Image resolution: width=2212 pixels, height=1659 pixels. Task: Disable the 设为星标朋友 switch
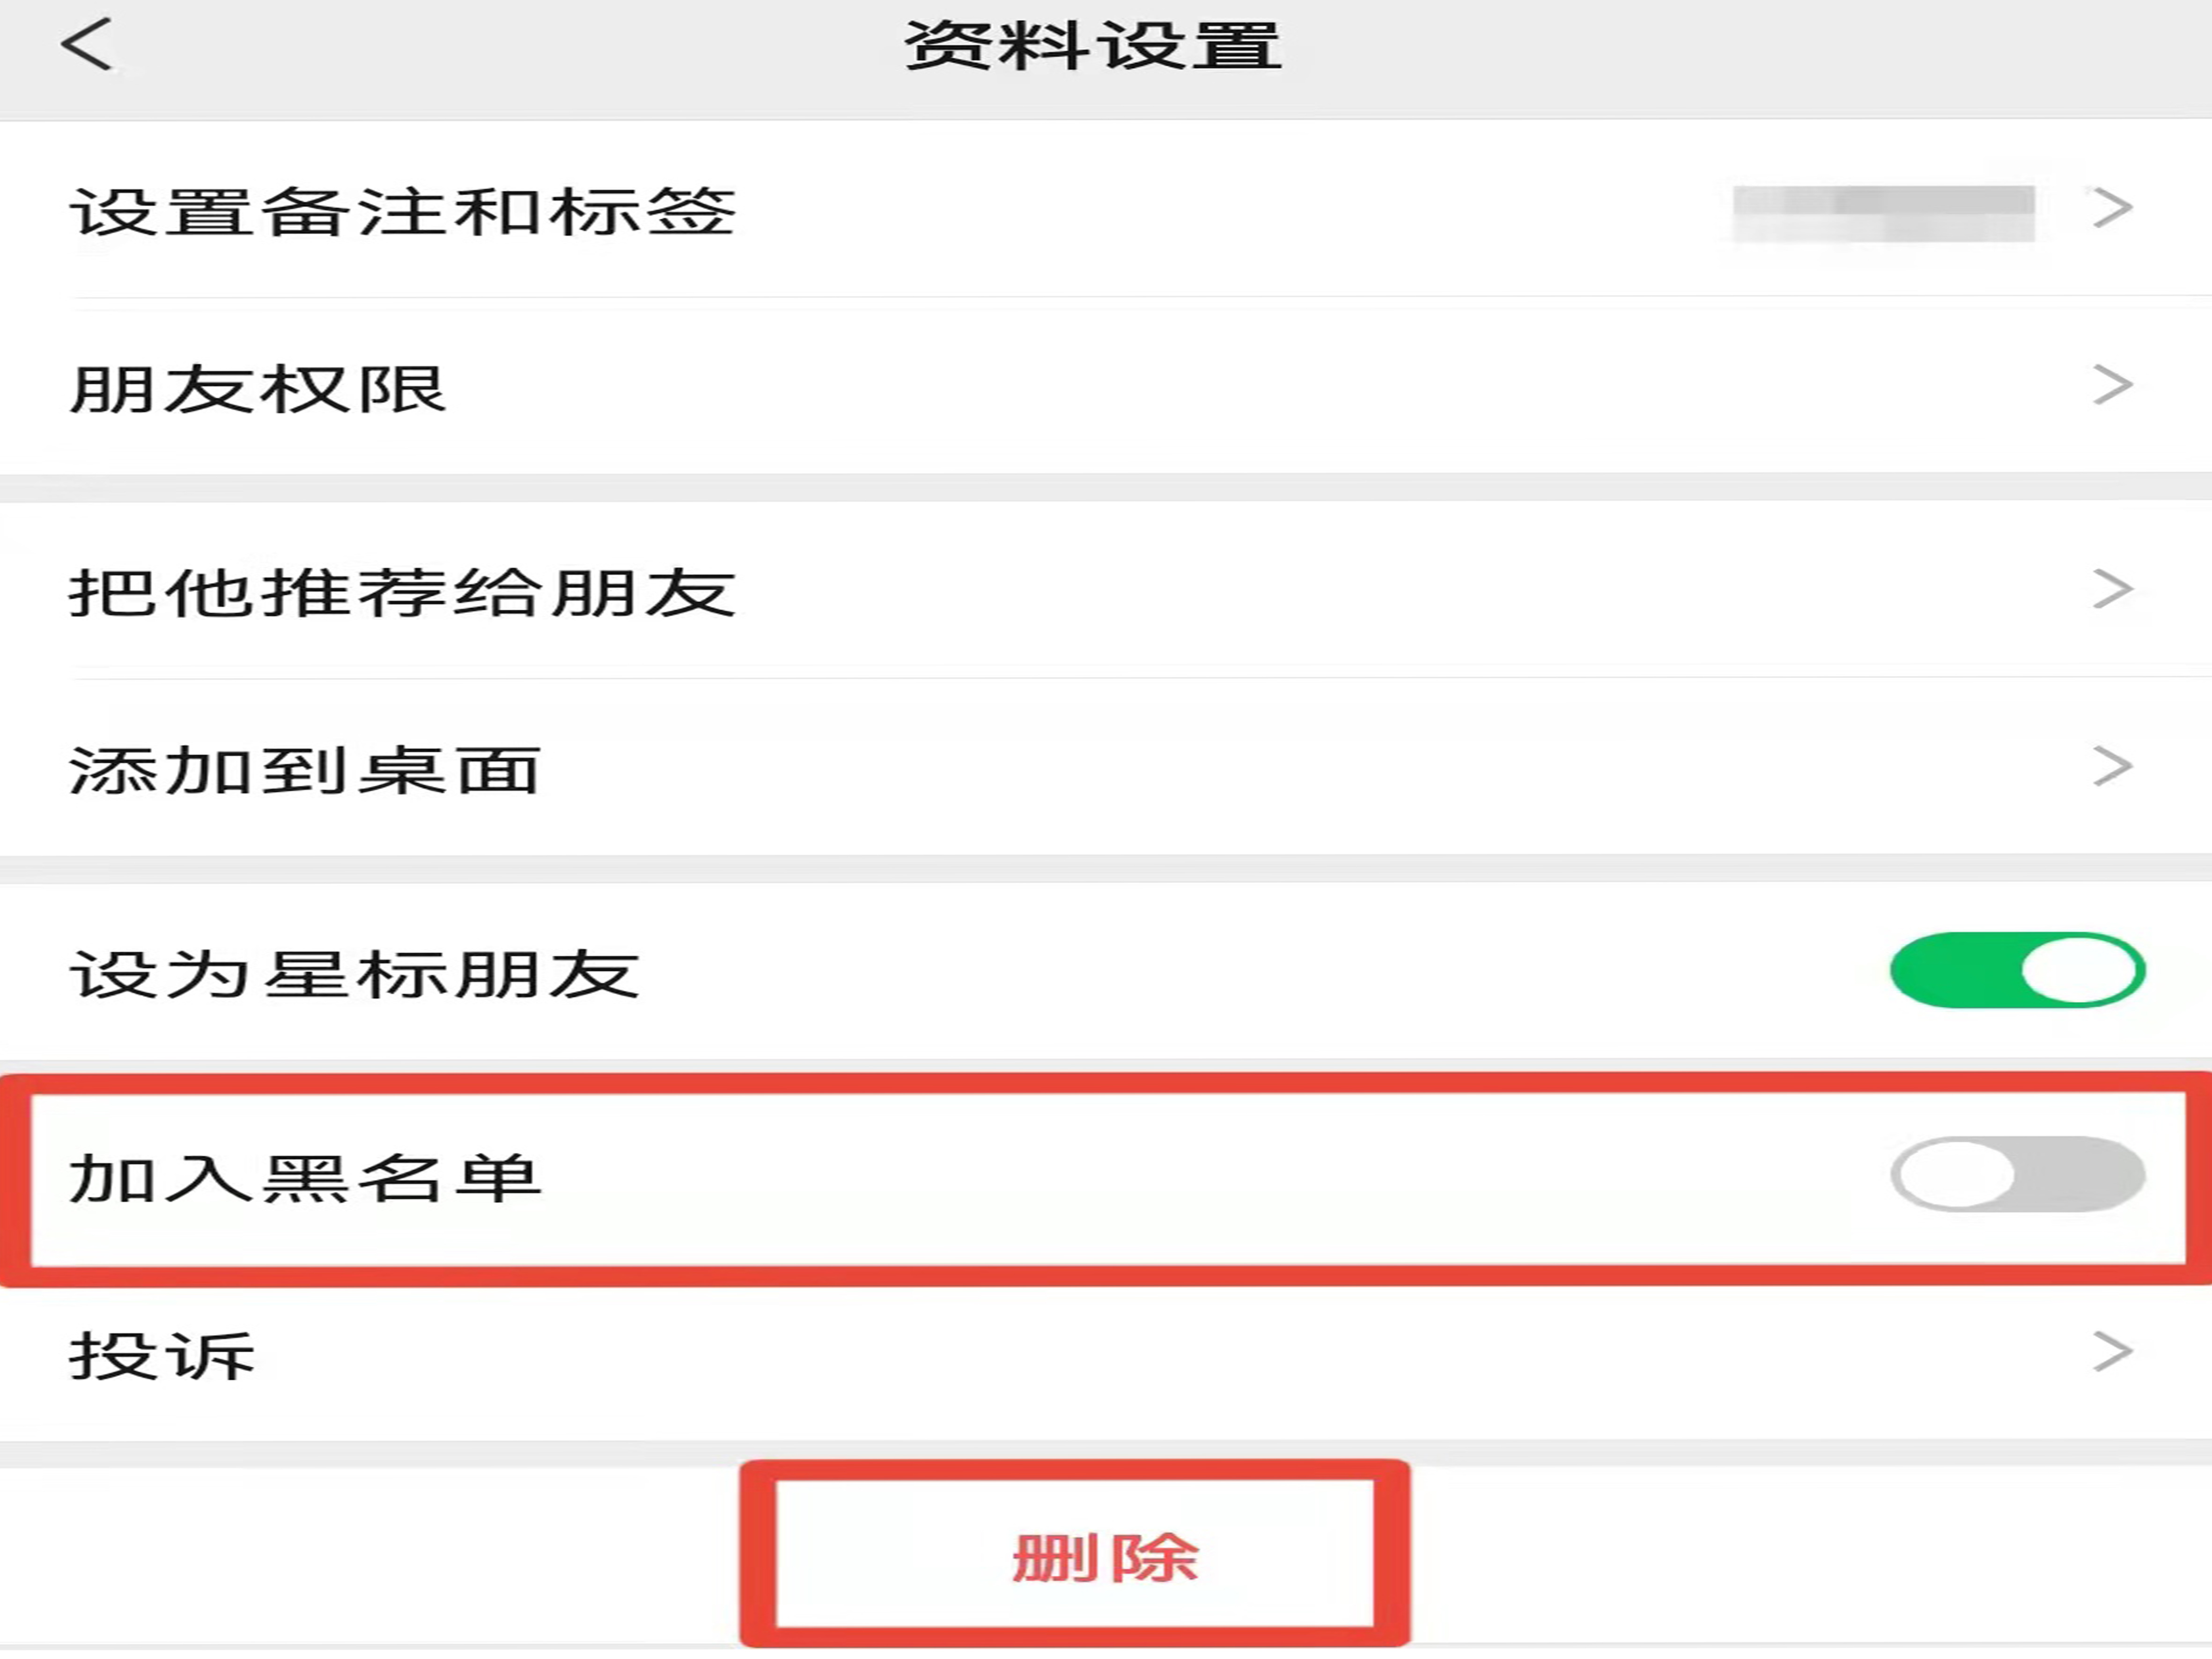[x=2017, y=970]
